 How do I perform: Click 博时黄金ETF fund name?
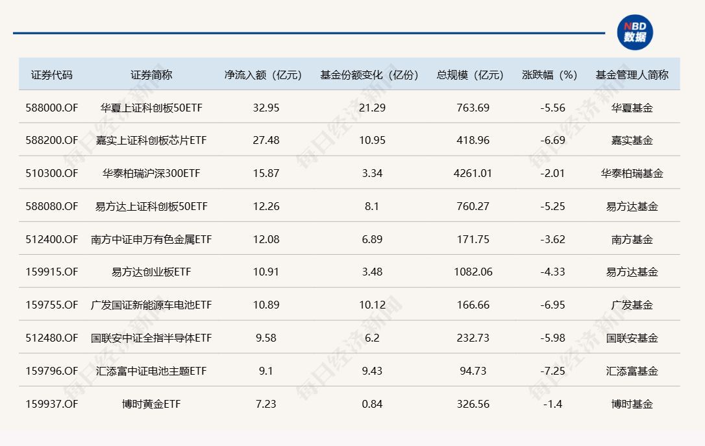click(x=151, y=404)
